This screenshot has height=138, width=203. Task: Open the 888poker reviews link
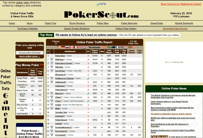coord(68,67)
